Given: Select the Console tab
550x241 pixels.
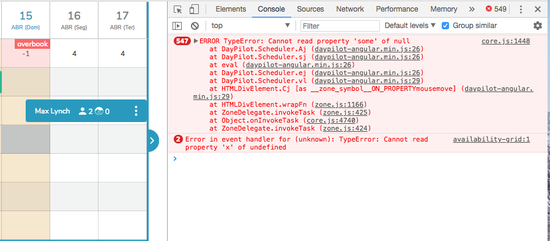Looking at the screenshot, I should (271, 9).
